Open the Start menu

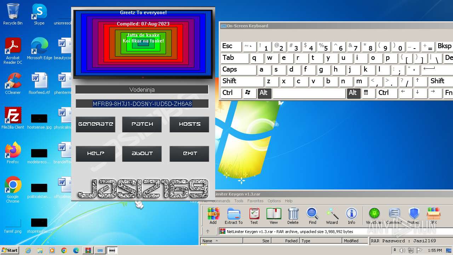(x=10, y=250)
